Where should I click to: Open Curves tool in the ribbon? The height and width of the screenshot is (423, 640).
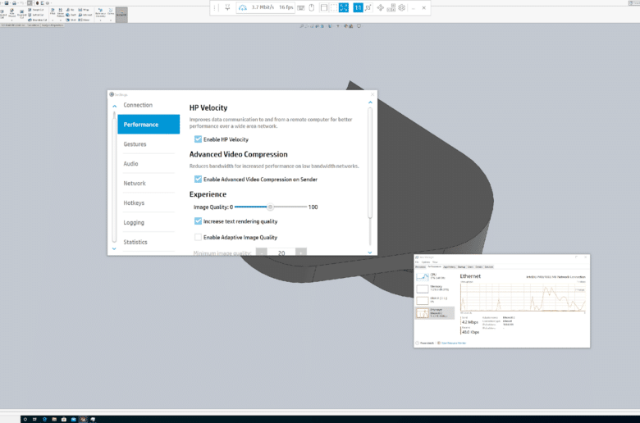point(111,11)
